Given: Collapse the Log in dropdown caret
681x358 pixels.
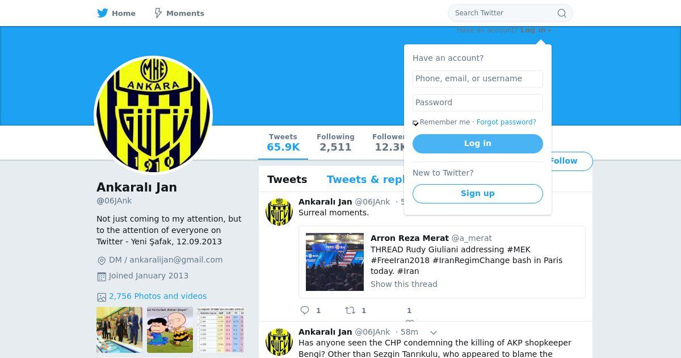Looking at the screenshot, I should (549, 31).
